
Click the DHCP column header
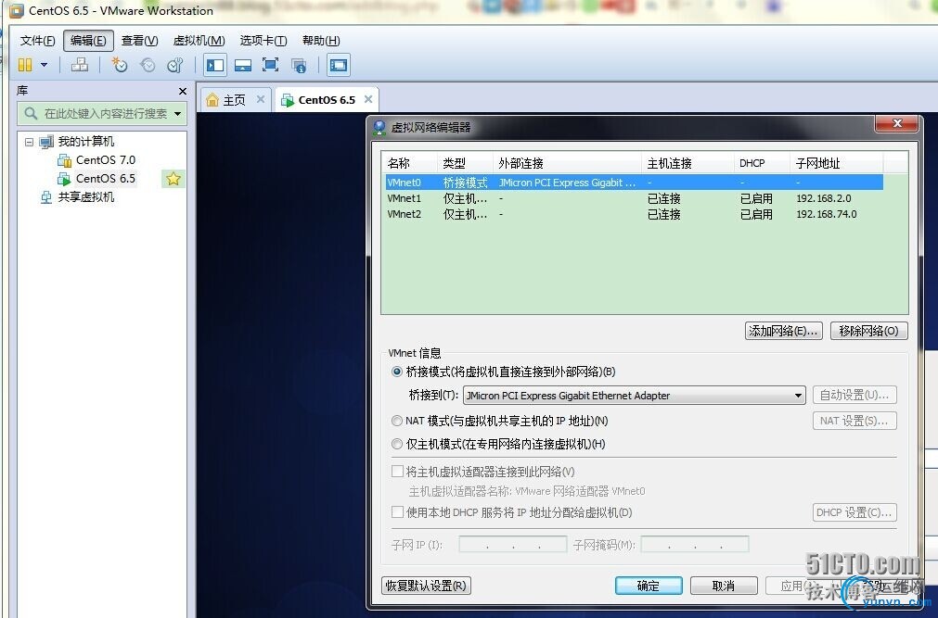pos(762,163)
